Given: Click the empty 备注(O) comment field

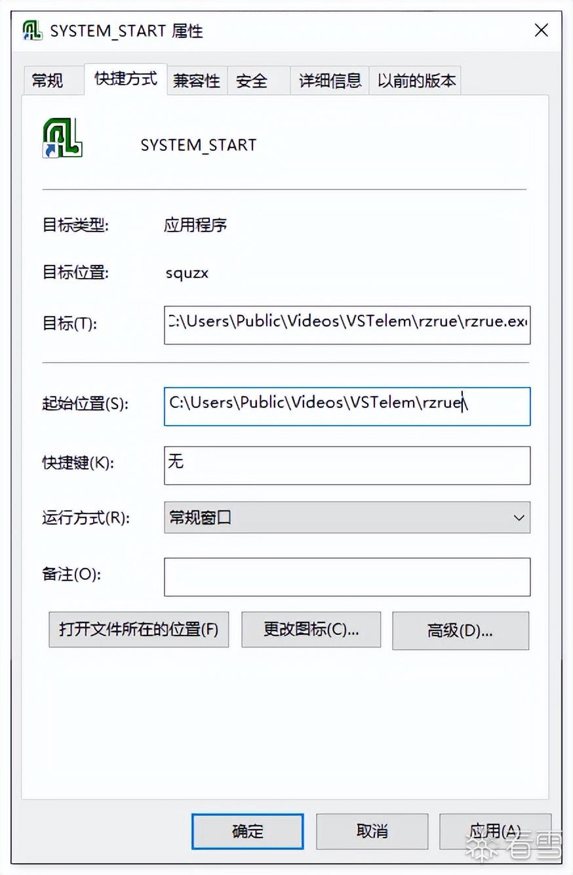Looking at the screenshot, I should coord(347,577).
